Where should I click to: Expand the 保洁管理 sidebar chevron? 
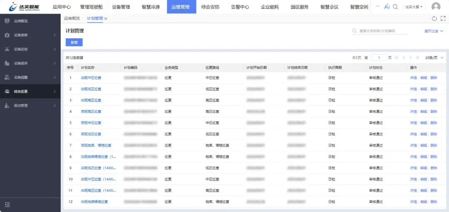coord(54,106)
